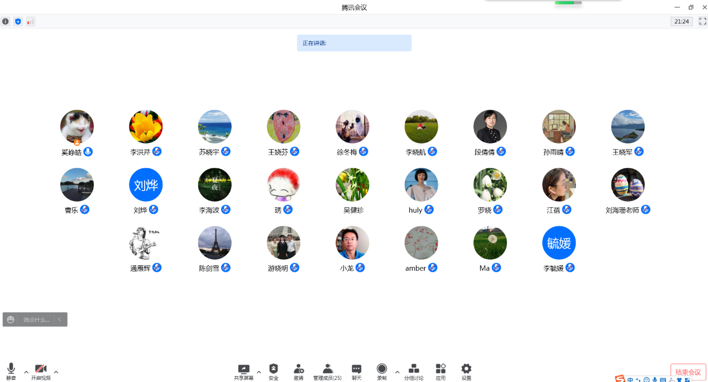Open Breakout Rooms (分组讨论)
The width and height of the screenshot is (708, 382).
(x=414, y=371)
